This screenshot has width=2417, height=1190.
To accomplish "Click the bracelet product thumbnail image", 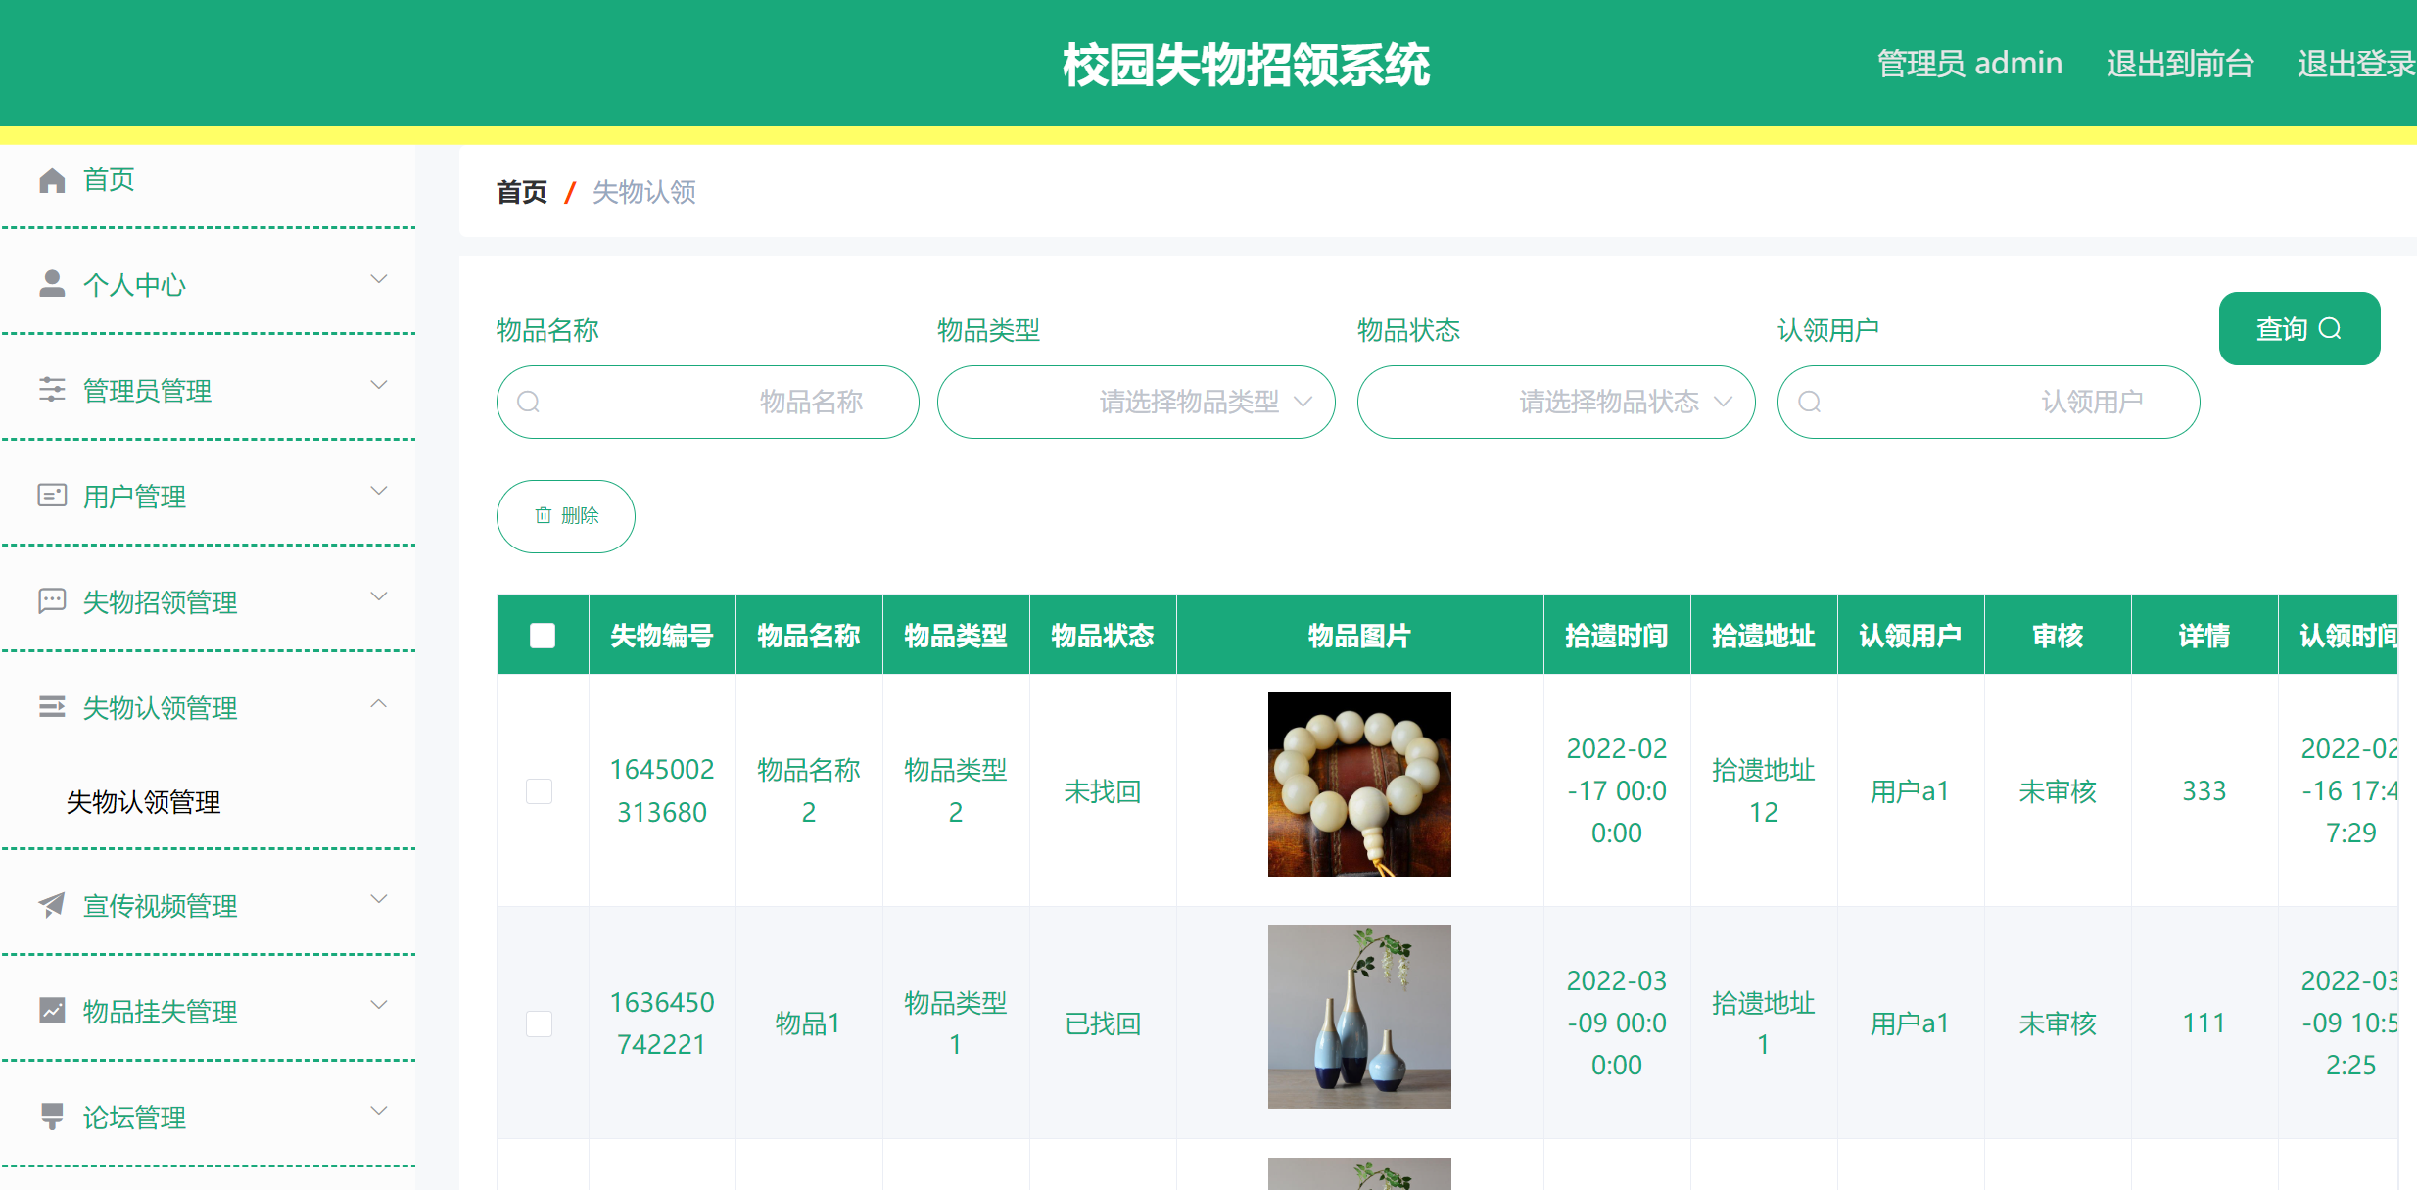I will coord(1359,785).
